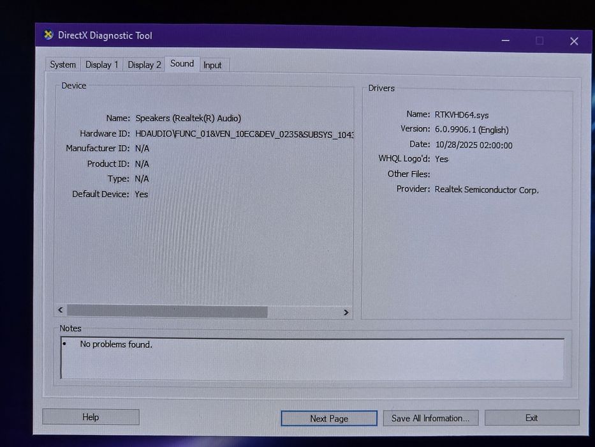Image resolution: width=595 pixels, height=447 pixels.
Task: Click Manufacturer ID value 'N/A'
Action: click(142, 148)
